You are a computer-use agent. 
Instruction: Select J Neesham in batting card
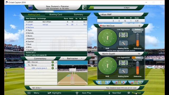(x=56, y=39)
